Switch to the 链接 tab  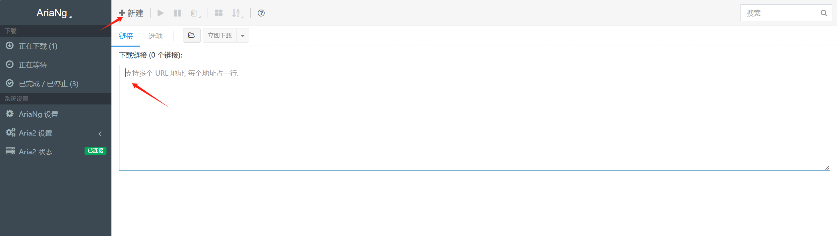[x=126, y=36]
